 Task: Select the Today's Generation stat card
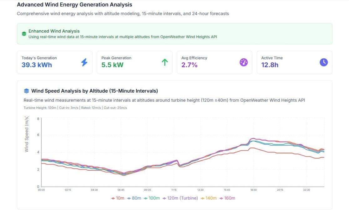(x=55, y=62)
